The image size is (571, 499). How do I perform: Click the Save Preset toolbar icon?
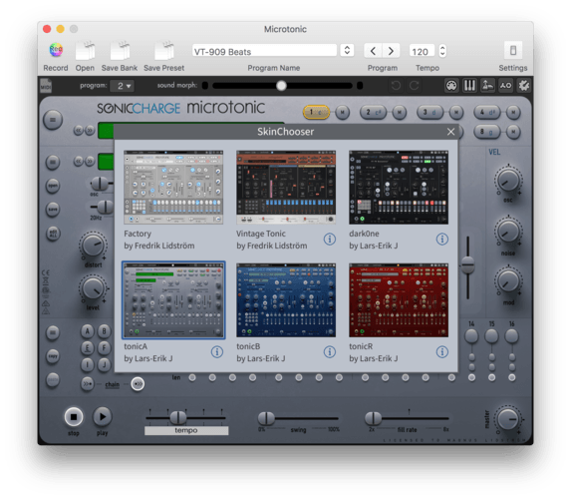coord(163,50)
